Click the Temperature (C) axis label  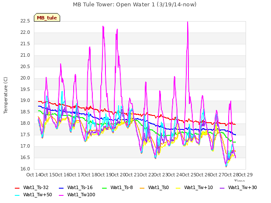[x=6, y=95]
